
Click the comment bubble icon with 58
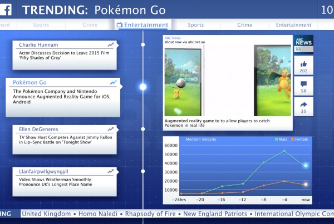pyautogui.click(x=303, y=84)
